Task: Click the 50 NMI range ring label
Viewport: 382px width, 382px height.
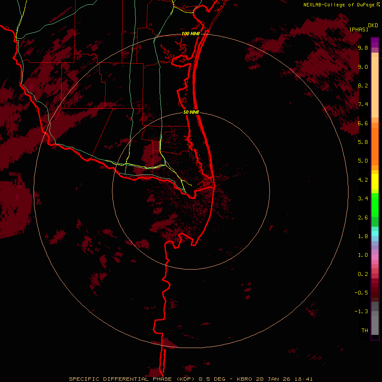Action: 191,112
